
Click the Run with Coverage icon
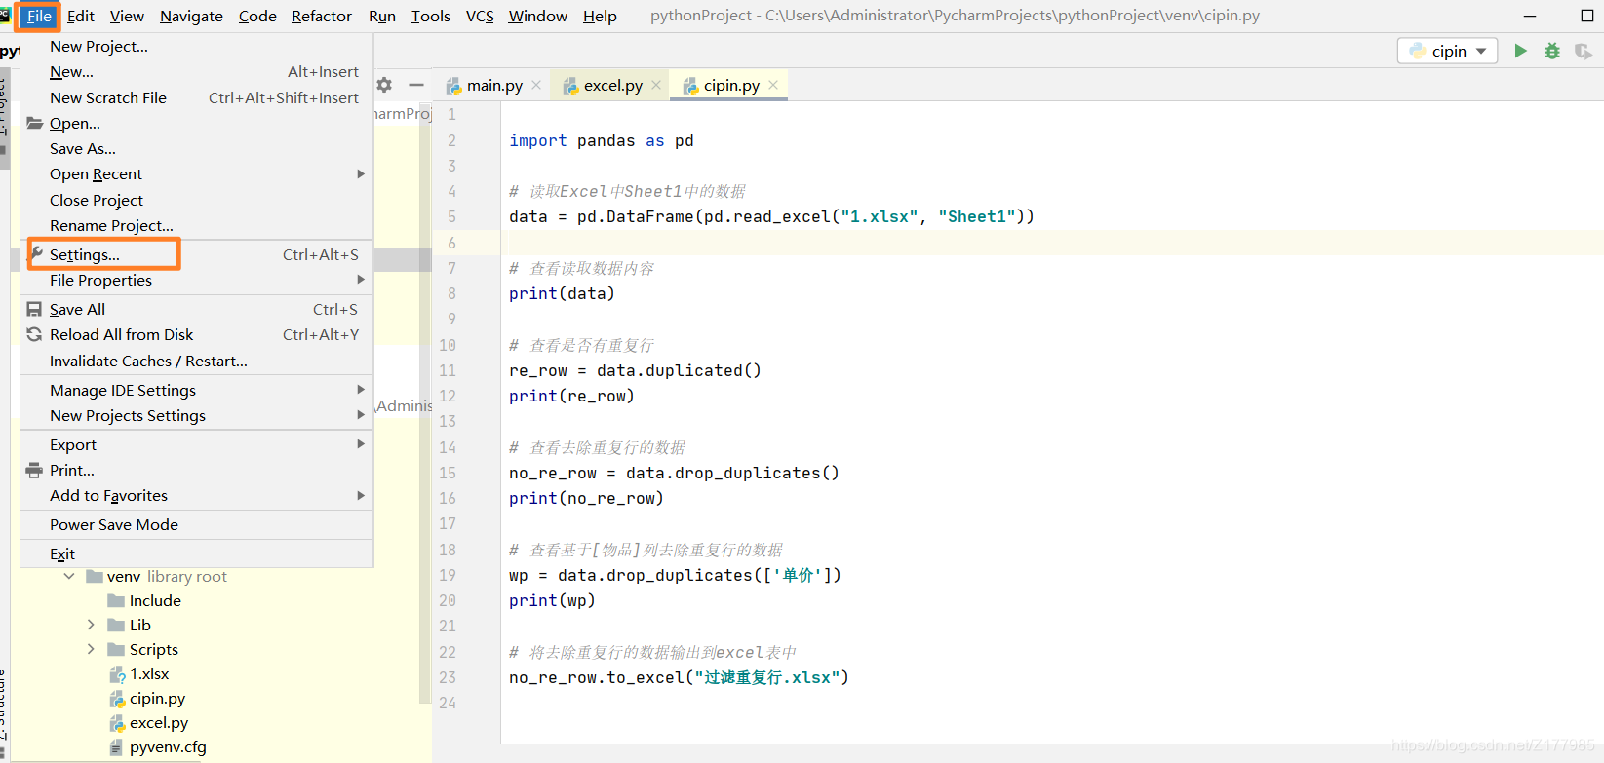point(1584,51)
